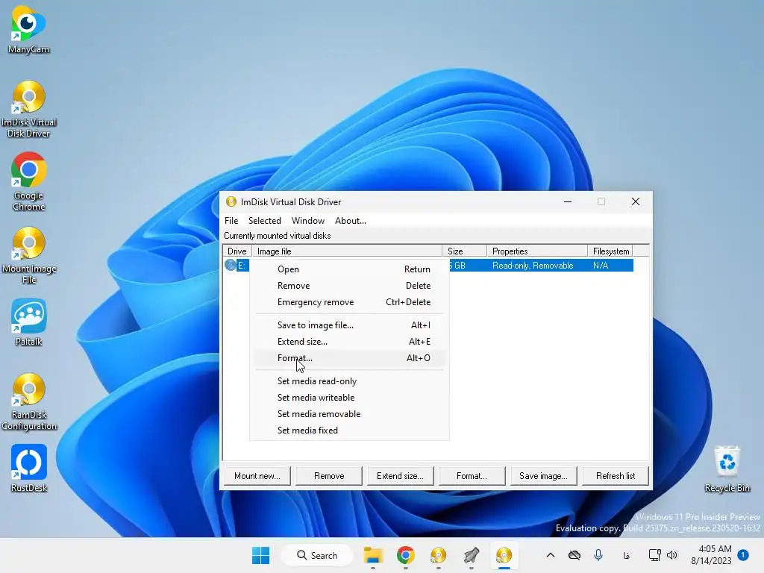Click the Read-only, Removable cell
764x573 pixels.
pos(533,266)
